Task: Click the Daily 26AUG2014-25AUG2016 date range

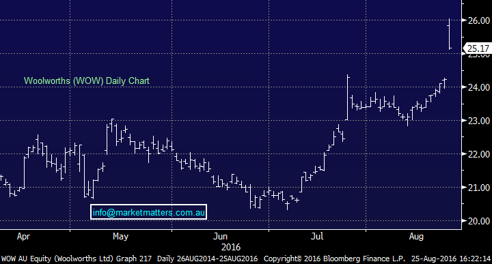Action: pyautogui.click(x=207, y=259)
